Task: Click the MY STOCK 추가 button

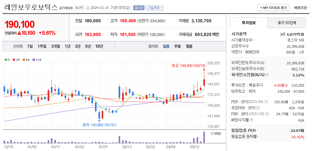Action: 273,8
